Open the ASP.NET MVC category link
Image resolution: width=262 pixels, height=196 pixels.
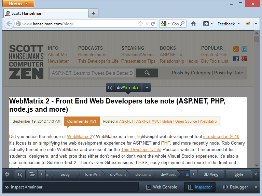coord(148,121)
